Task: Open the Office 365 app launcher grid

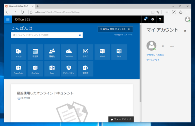Action: point(8,19)
